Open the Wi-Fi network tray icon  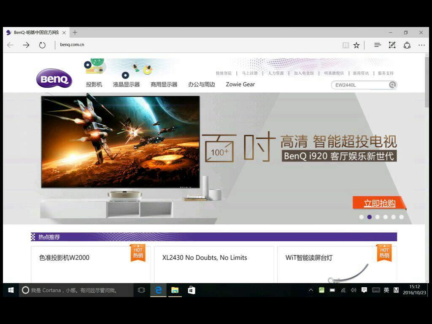click(x=343, y=290)
